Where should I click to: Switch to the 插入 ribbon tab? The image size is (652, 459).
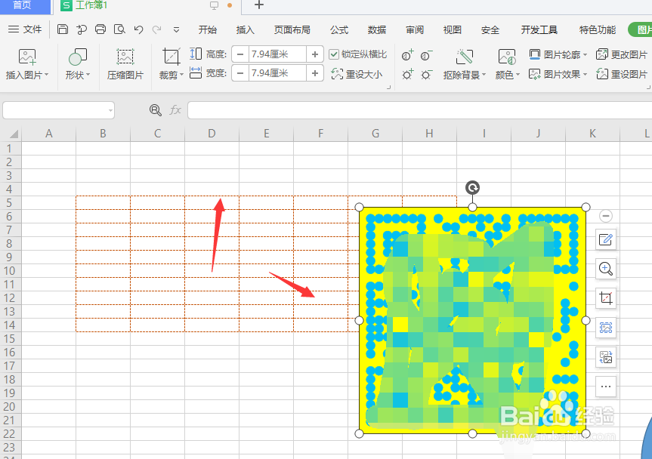pyautogui.click(x=245, y=29)
